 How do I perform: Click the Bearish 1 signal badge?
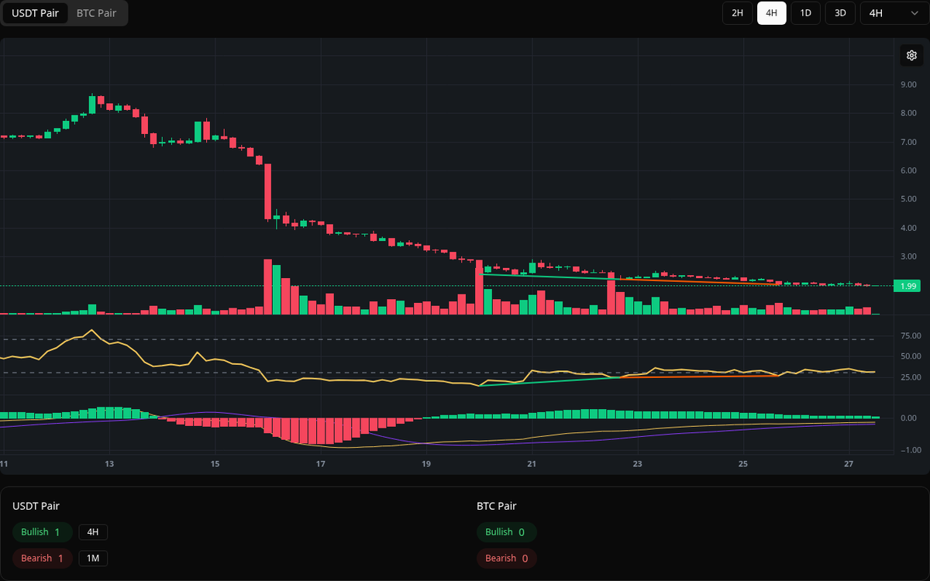pos(42,558)
